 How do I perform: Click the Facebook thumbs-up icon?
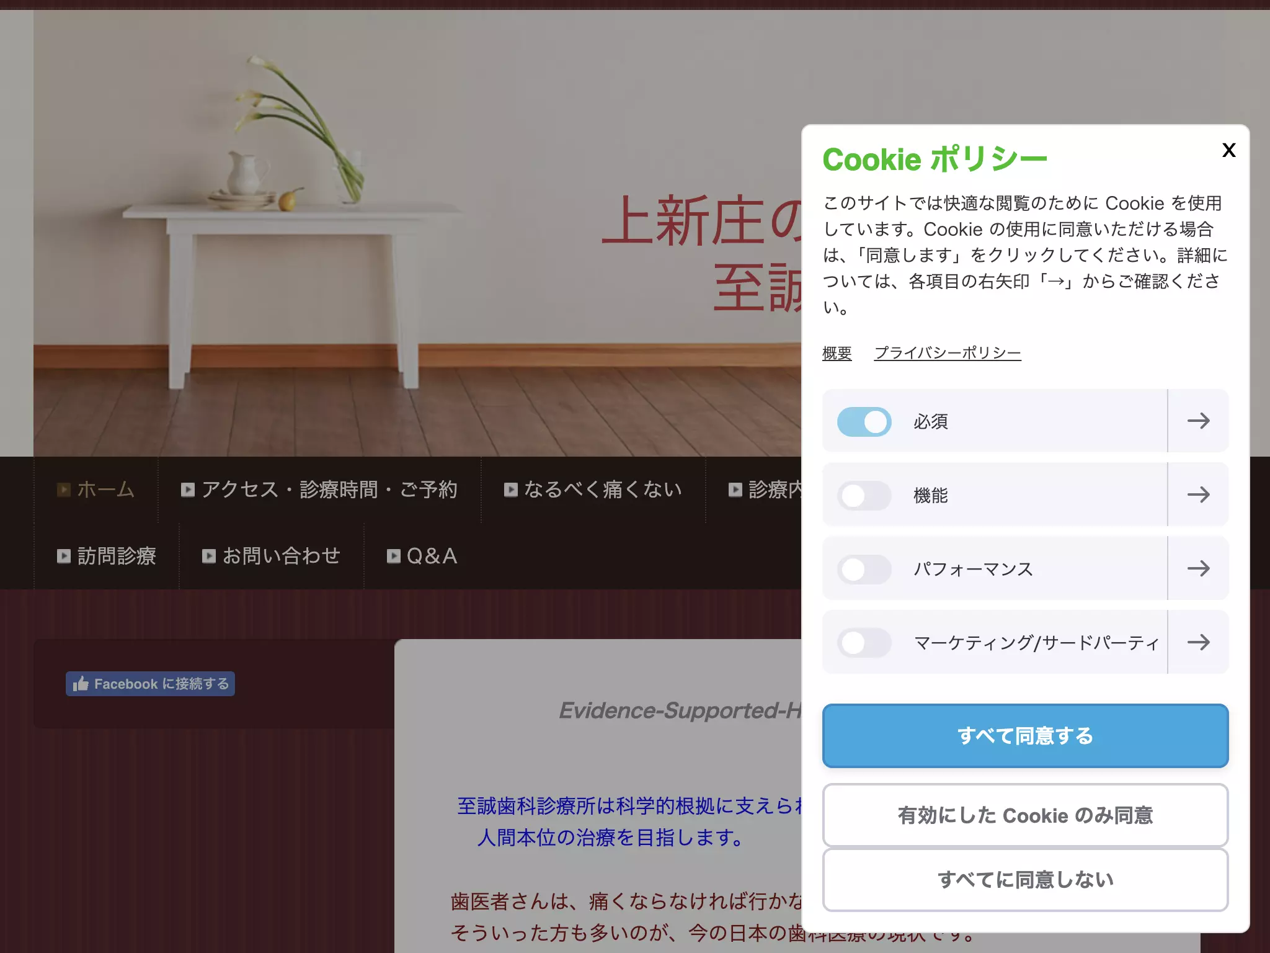[x=81, y=684]
